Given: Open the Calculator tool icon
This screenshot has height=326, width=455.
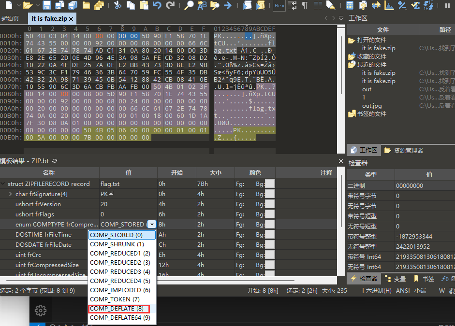Looking at the screenshot, I should [350, 6].
